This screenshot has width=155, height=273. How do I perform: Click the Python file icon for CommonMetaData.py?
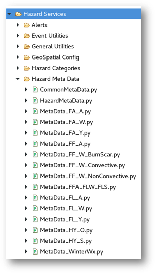[35, 90]
